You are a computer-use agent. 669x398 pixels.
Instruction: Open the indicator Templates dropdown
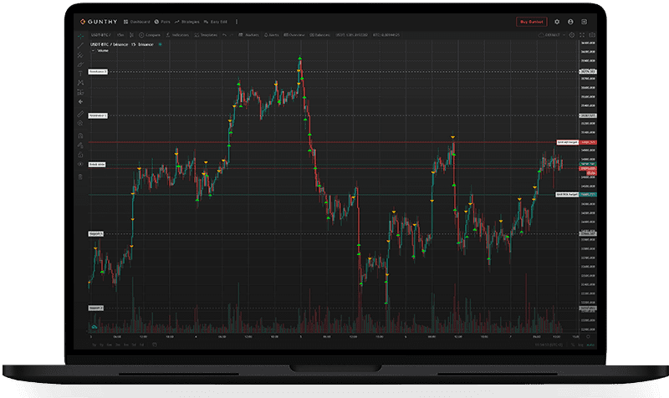[209, 35]
